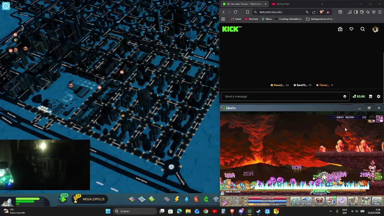Open Cooking Calculator bookmark
Viewport: 384px width, 216px height.
288,19
